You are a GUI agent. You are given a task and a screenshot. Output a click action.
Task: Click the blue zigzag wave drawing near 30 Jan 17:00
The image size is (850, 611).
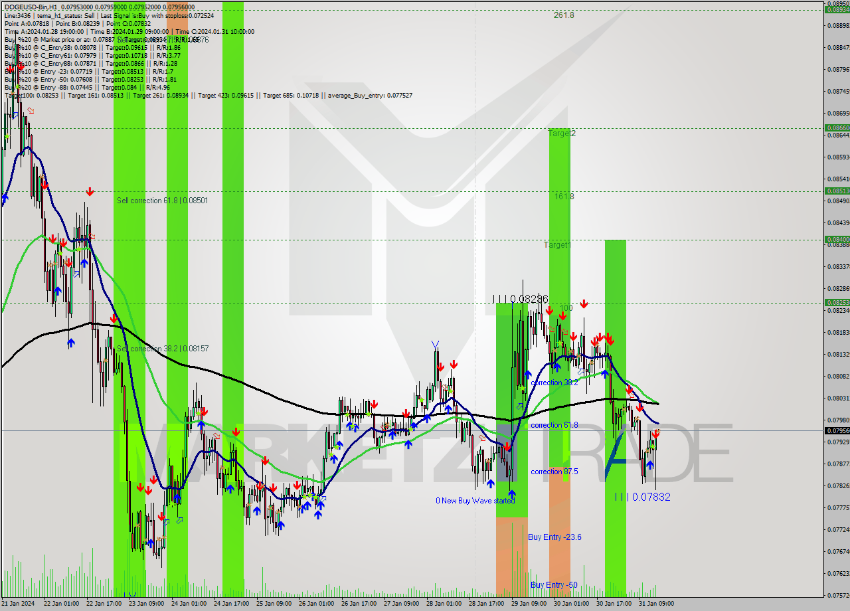pos(617,456)
